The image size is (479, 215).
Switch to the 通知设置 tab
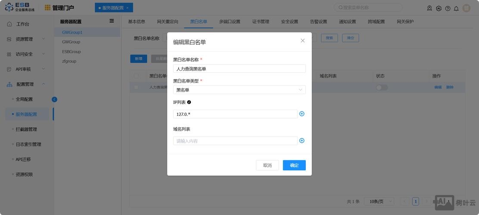[347, 21]
